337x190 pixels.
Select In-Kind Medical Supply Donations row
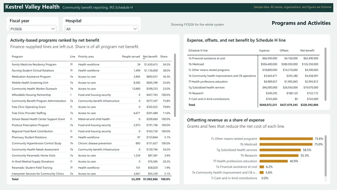91,161
